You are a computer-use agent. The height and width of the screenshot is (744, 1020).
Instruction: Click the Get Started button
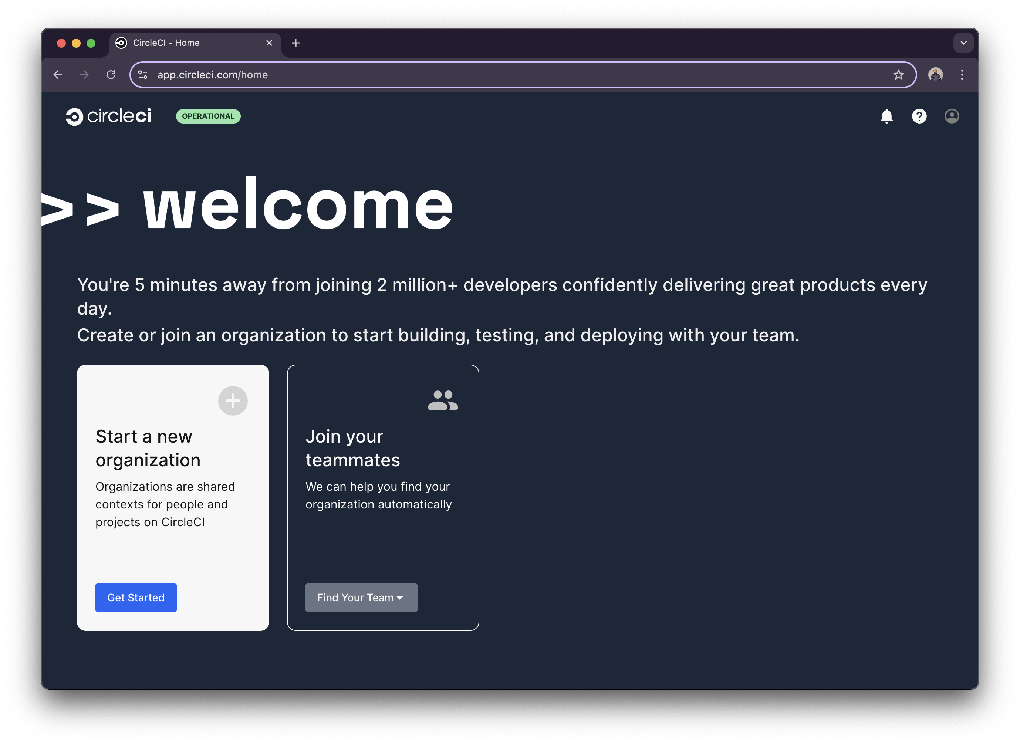click(136, 598)
